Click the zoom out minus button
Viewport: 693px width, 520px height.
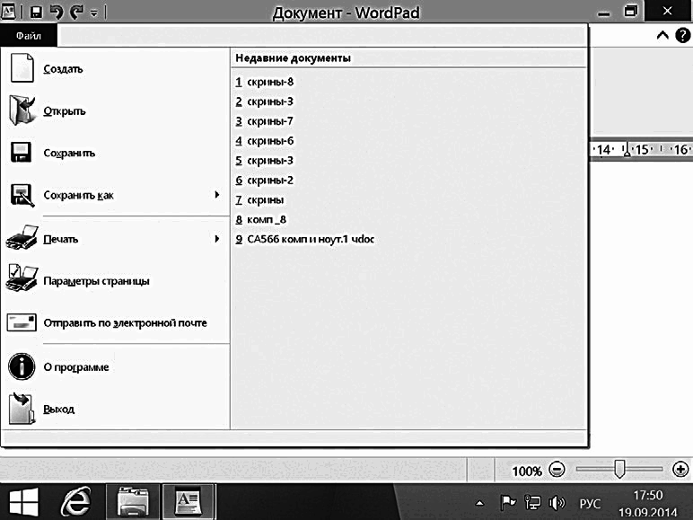click(557, 469)
